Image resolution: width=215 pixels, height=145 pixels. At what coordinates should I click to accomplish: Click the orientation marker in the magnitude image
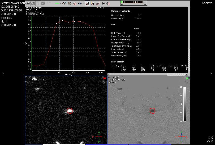click(x=99, y=137)
